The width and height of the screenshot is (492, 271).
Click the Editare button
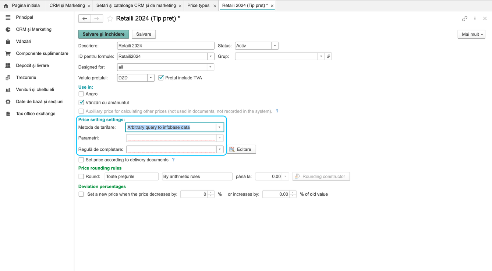241,149
